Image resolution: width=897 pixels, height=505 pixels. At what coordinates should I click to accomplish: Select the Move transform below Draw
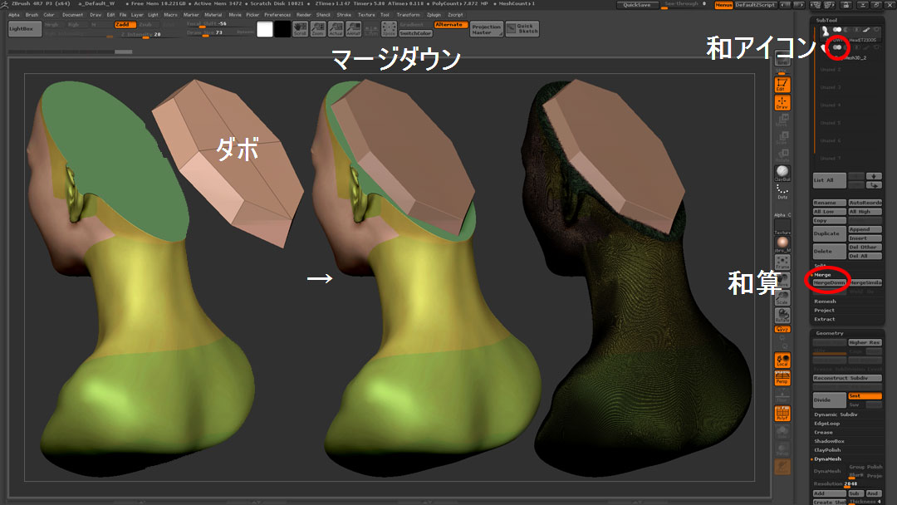click(x=782, y=120)
